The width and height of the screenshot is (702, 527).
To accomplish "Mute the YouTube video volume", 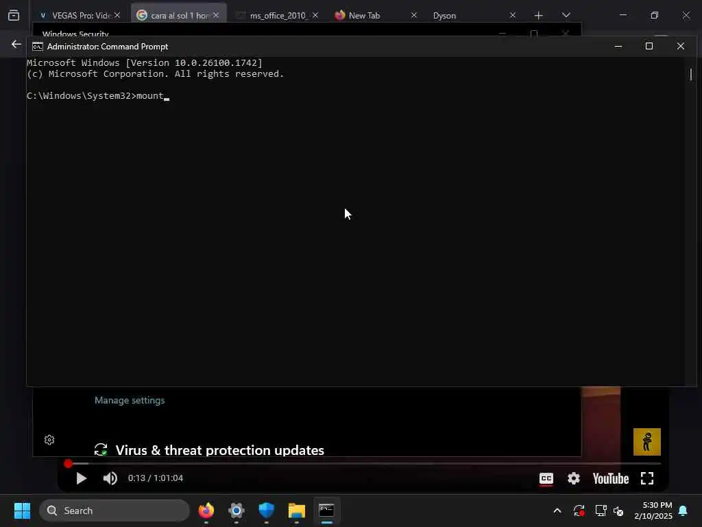I will tap(110, 478).
